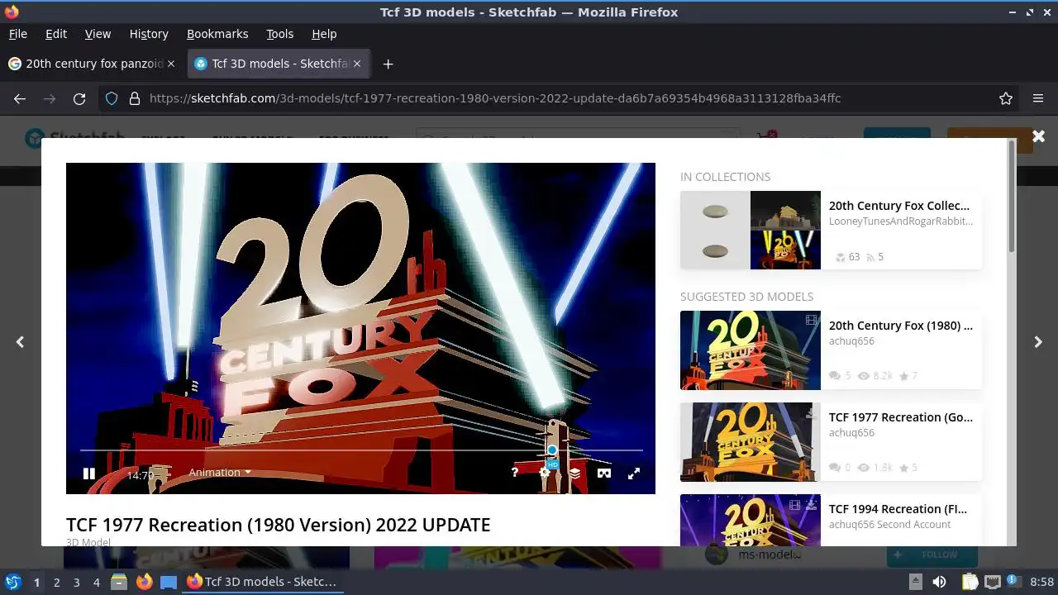Viewport: 1058px width, 595px height.
Task: Click TCF 1994 Recreation thumbnail
Action: click(751, 520)
